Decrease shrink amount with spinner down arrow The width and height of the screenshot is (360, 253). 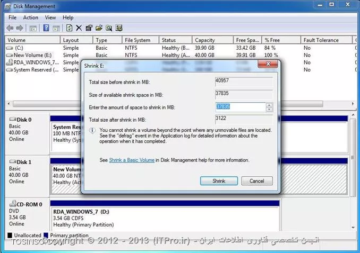click(x=269, y=110)
